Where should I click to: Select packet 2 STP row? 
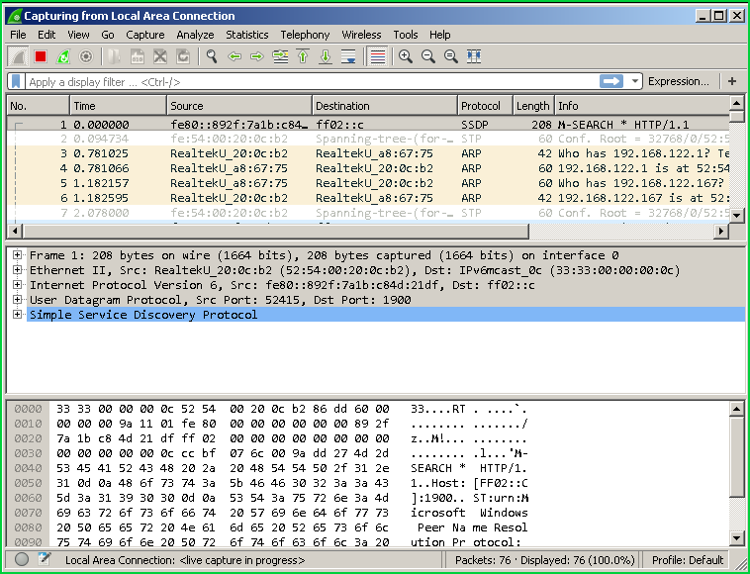[x=368, y=140]
